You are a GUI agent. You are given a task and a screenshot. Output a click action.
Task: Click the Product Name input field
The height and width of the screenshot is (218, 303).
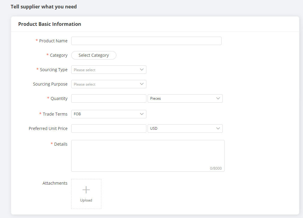click(146, 41)
